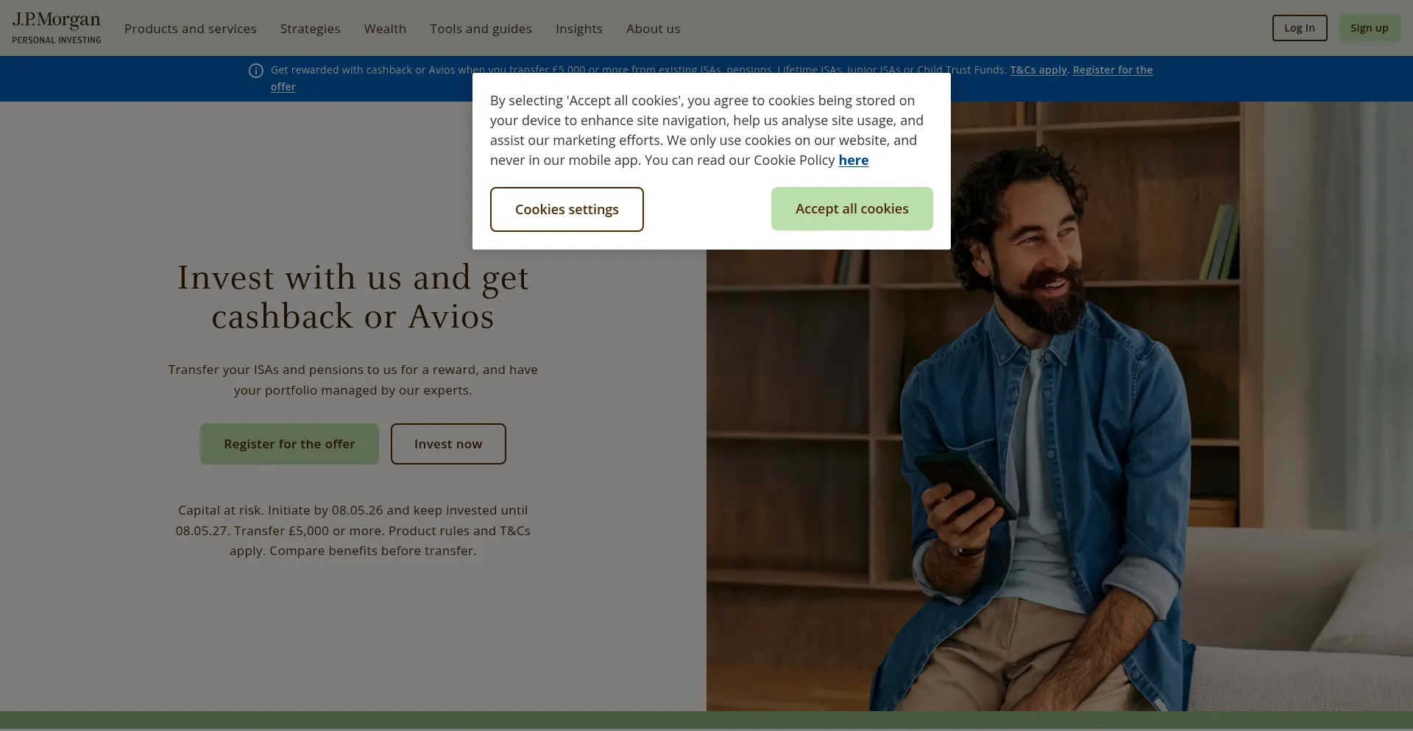Click the 'Invest with us and get cashback or Avios' heading
The image size is (1413, 731).
click(353, 297)
